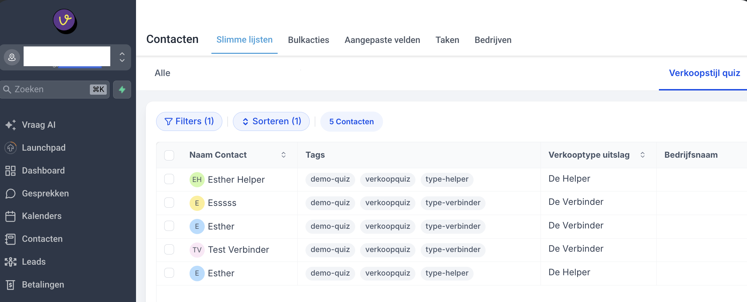Click the Vraag AI sparkle icon
This screenshot has height=302, width=747.
point(11,125)
